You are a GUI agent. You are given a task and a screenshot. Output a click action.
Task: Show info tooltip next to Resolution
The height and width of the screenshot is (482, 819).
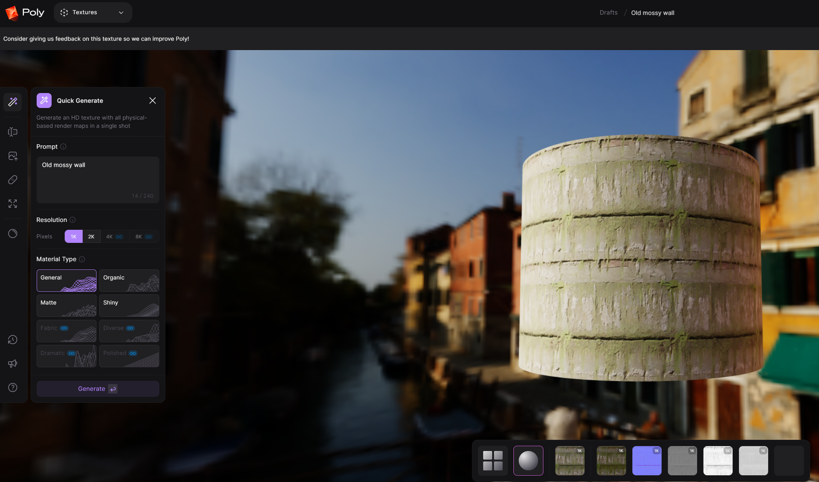click(x=73, y=220)
